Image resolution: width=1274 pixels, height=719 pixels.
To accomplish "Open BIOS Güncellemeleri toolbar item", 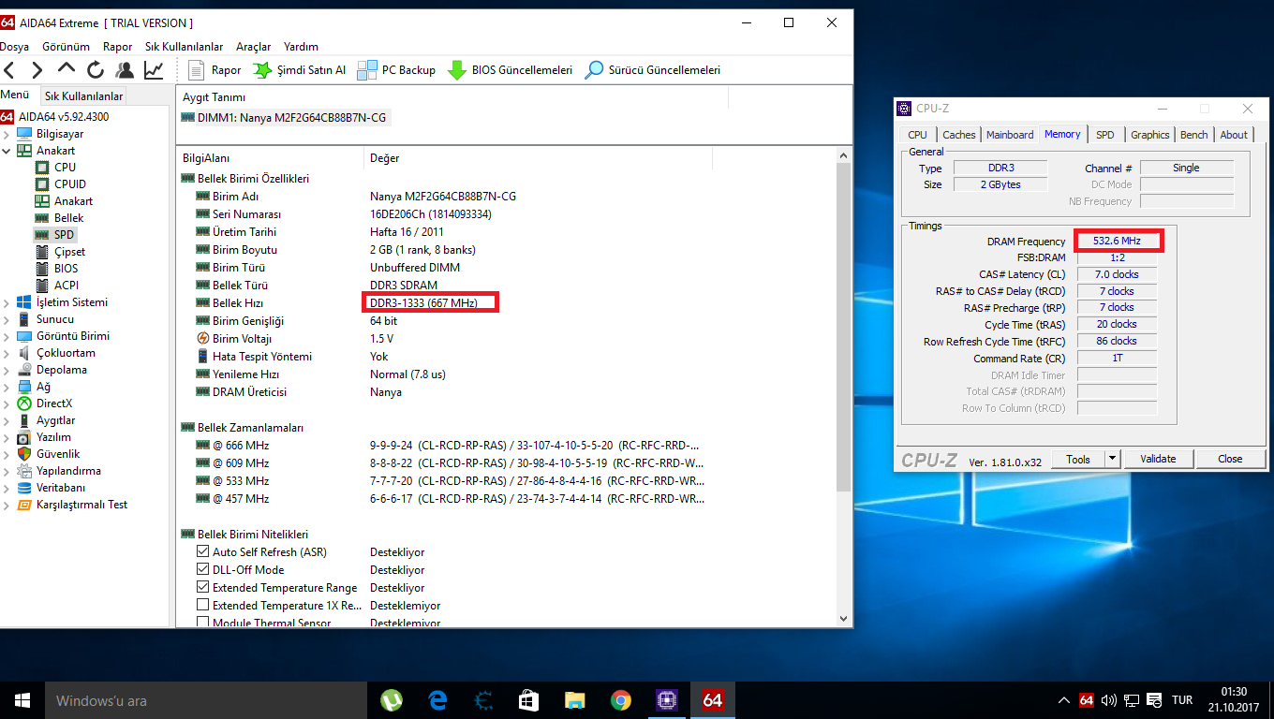I will point(510,70).
